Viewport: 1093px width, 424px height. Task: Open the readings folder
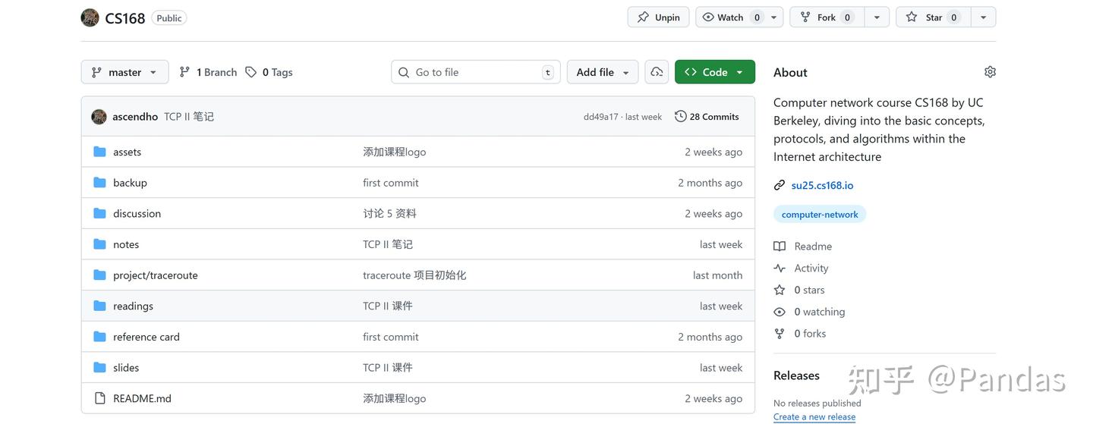[x=133, y=306]
